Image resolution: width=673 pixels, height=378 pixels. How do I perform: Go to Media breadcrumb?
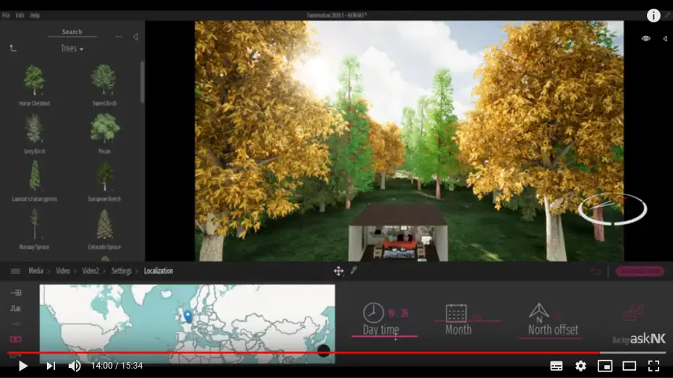click(x=35, y=271)
